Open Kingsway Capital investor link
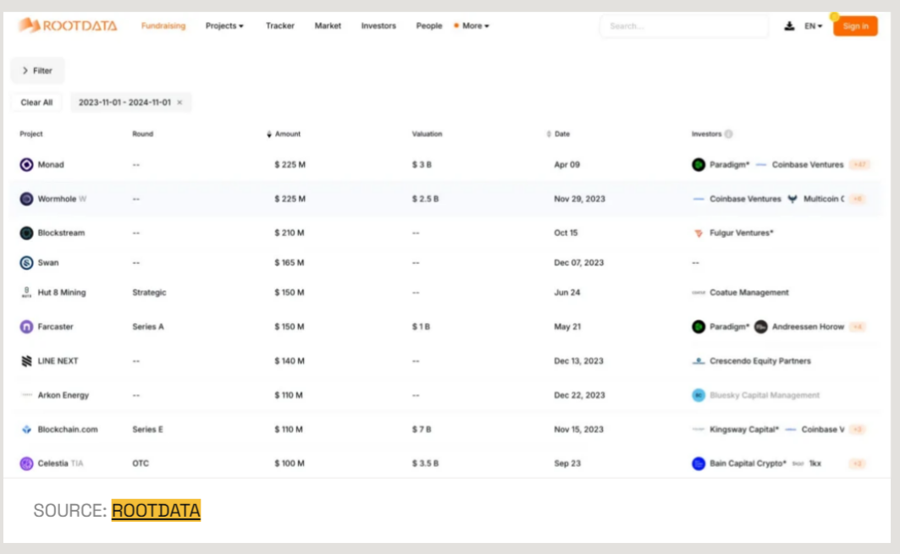900x554 pixels. click(x=744, y=429)
